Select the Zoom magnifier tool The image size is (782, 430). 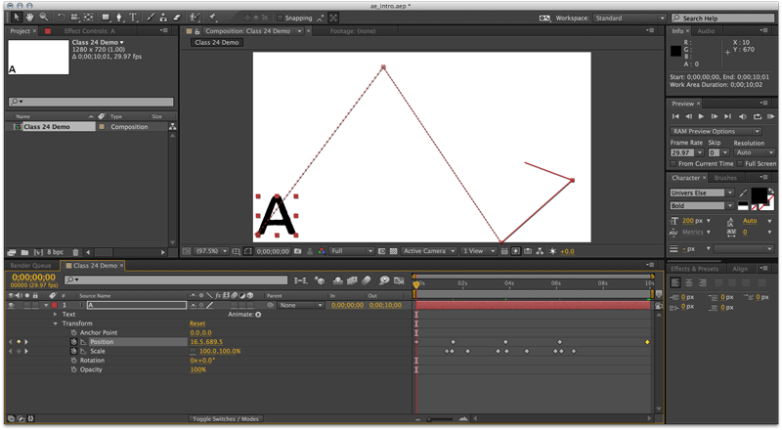coord(44,18)
